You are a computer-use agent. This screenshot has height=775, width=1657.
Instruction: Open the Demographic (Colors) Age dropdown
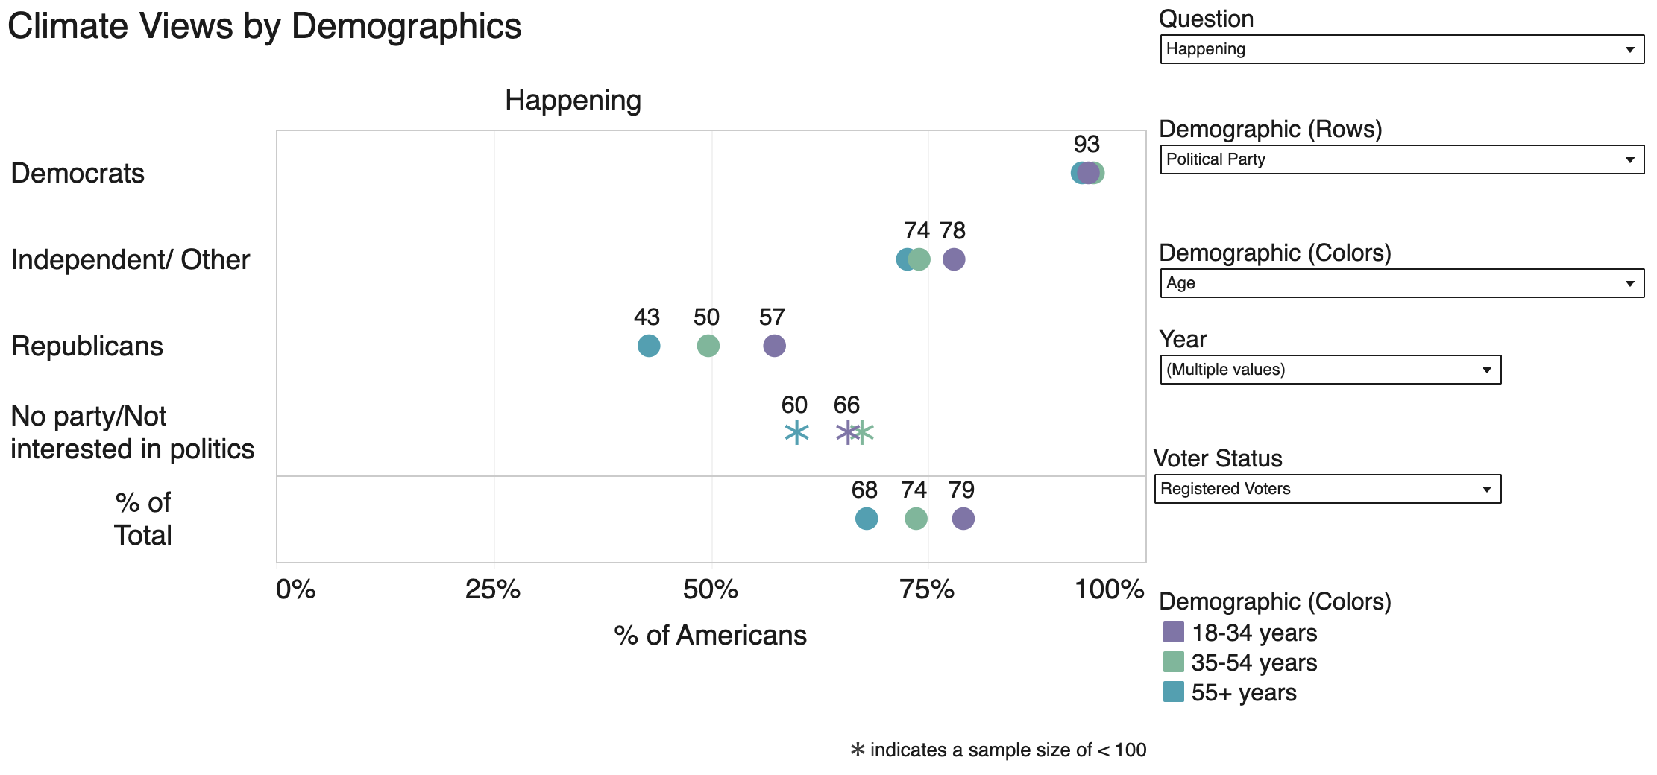point(1402,283)
